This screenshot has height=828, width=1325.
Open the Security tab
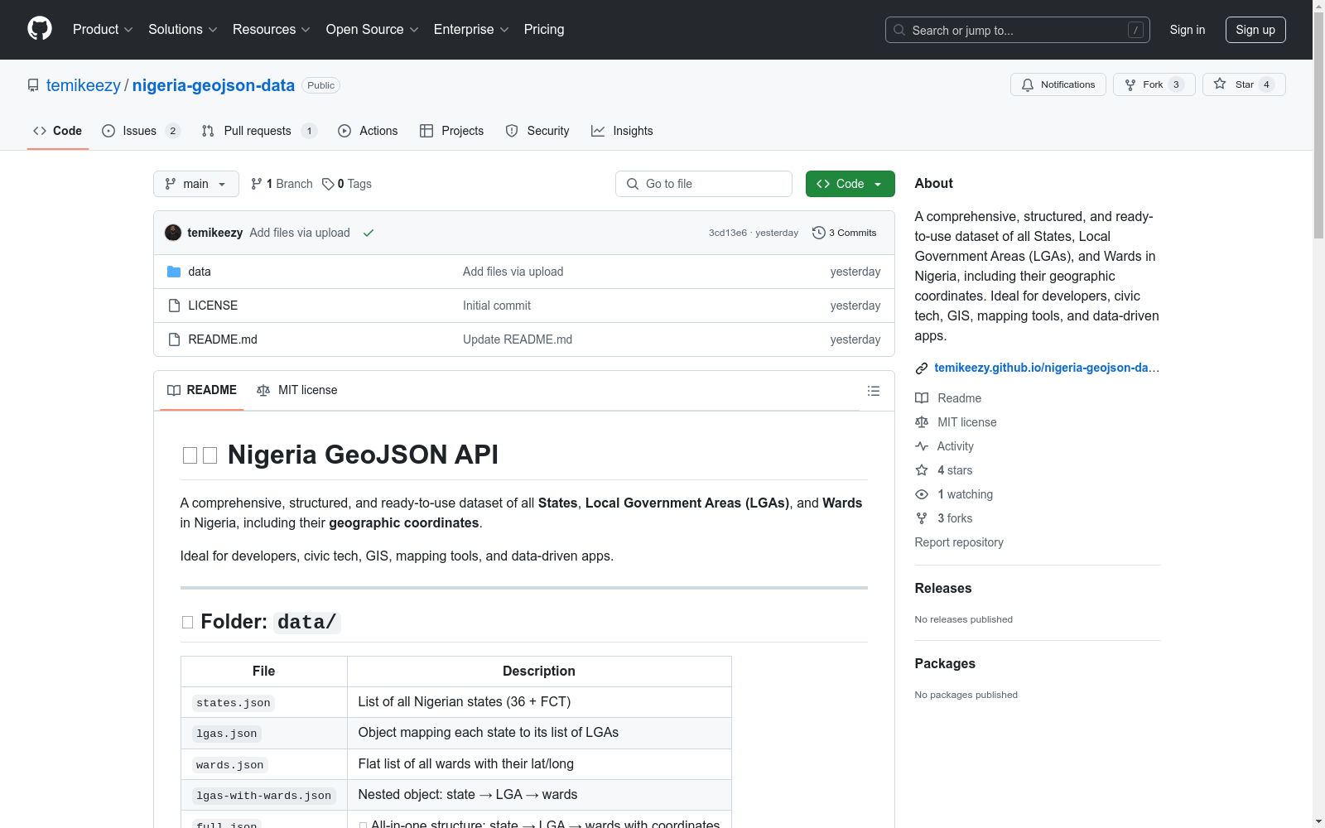coord(537,131)
